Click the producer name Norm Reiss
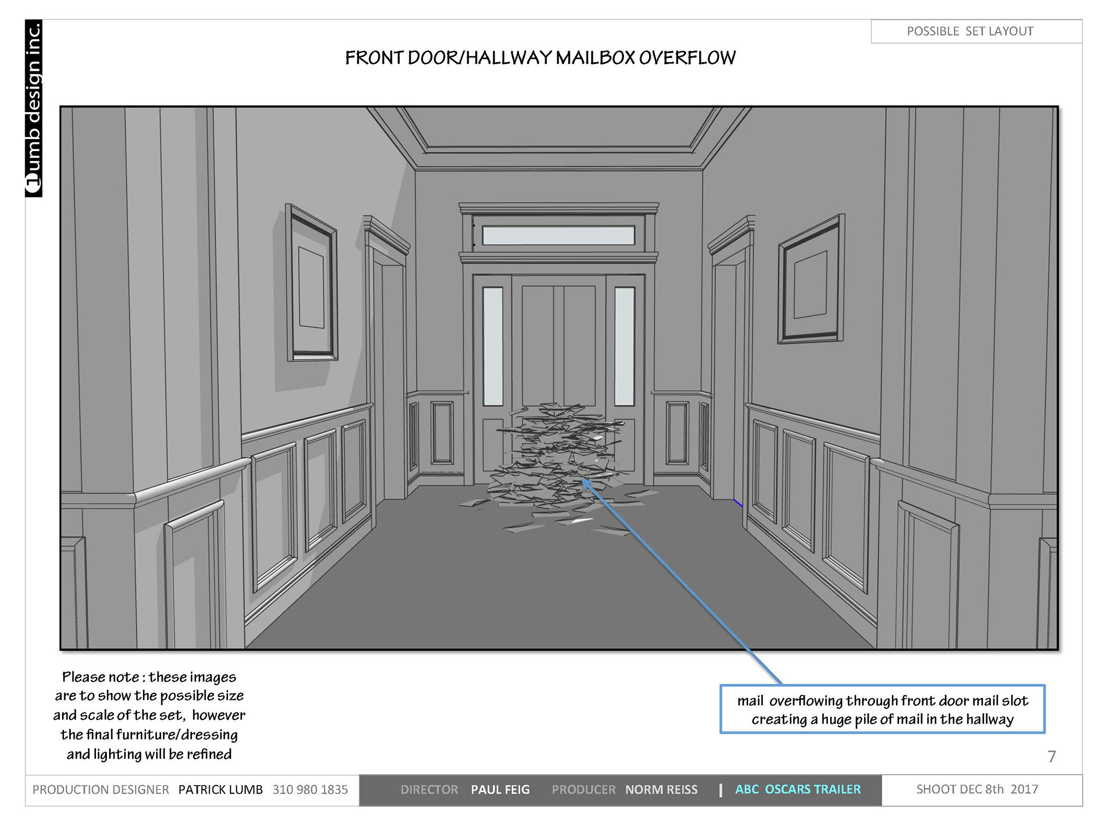 661,790
